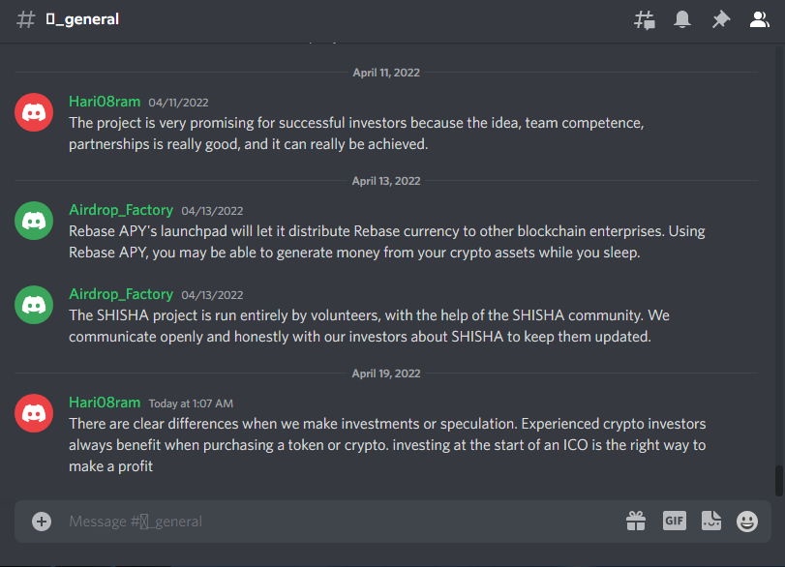Click Hari08ram username on today's message
Screen dimensions: 785x567
105,403
